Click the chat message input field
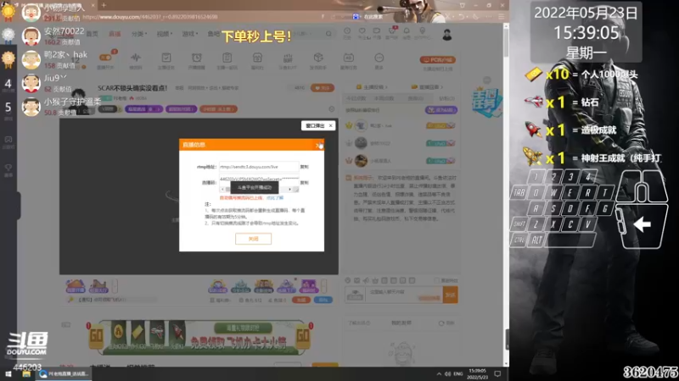Image resolution: width=679 pixels, height=381 pixels. click(404, 295)
